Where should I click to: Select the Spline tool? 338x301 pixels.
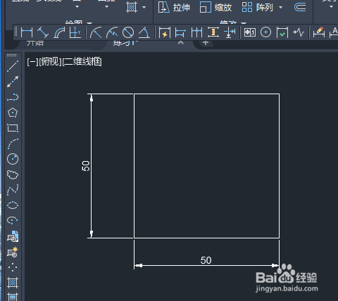[13, 190]
